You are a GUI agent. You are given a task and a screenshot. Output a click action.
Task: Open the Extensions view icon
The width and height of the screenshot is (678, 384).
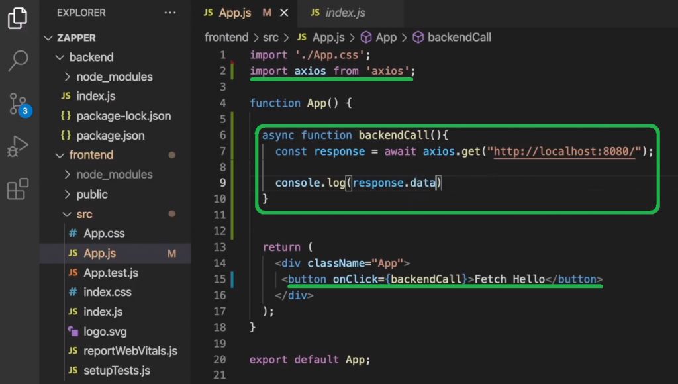coord(18,189)
